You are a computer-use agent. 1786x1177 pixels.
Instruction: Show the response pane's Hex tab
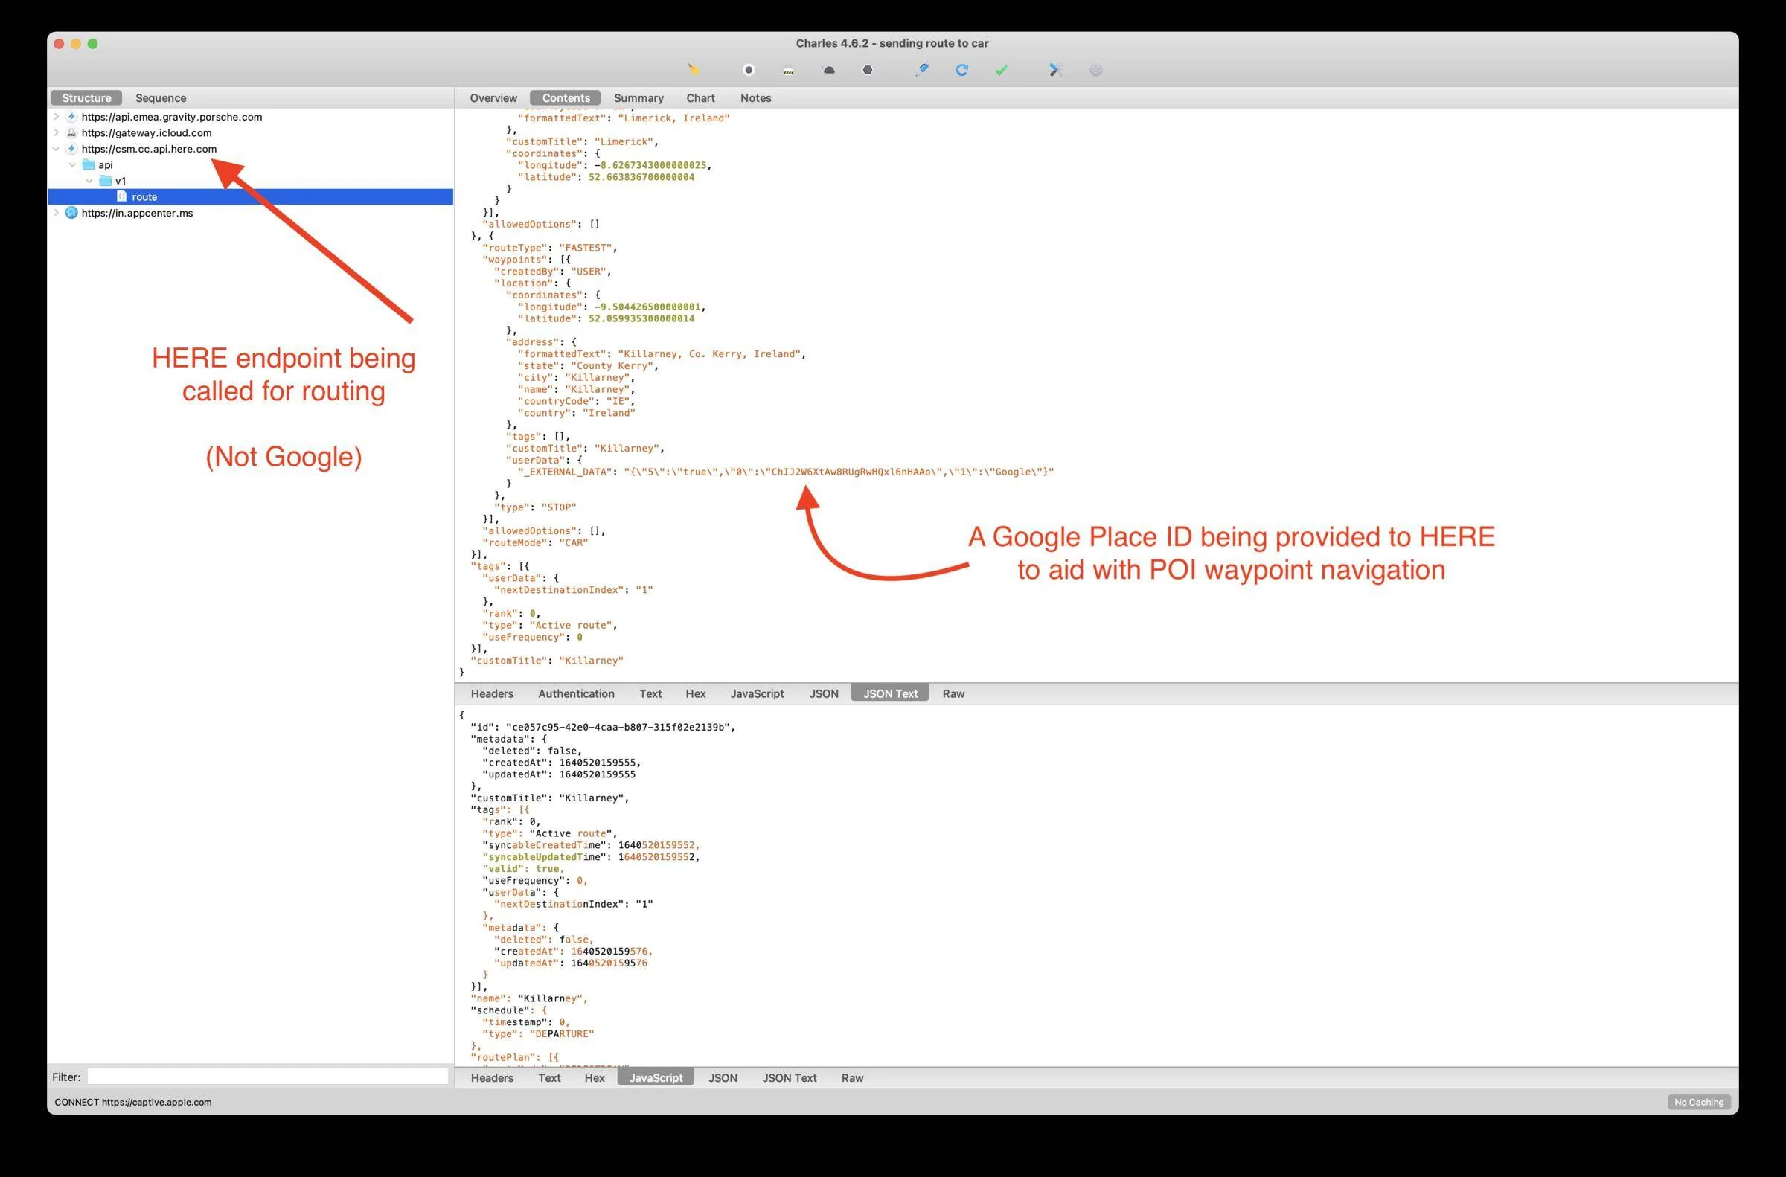pos(594,1079)
